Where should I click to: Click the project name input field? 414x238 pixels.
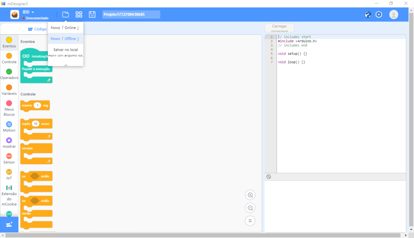pyautogui.click(x=131, y=15)
